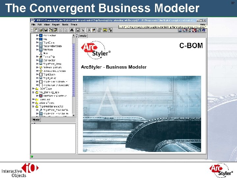Click the New model toolbar icon
237x178 pixels.
[36, 30]
